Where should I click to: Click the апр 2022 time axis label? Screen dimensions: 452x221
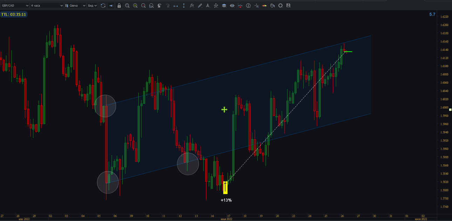[24, 219]
